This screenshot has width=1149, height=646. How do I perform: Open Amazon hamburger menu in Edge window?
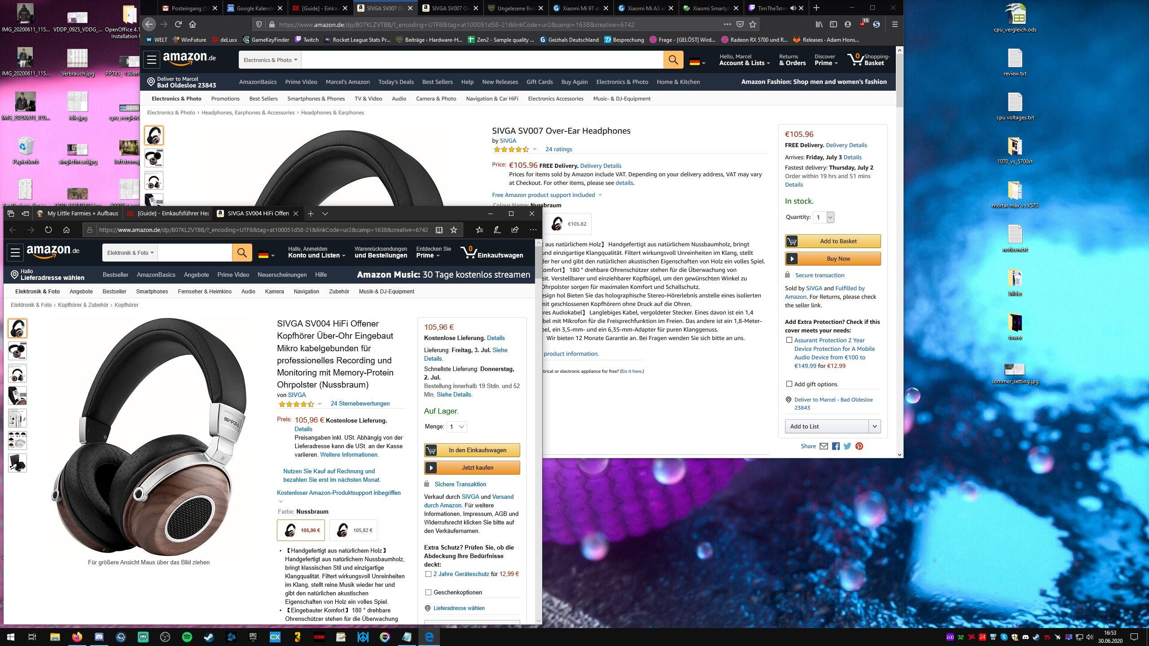[x=15, y=253]
